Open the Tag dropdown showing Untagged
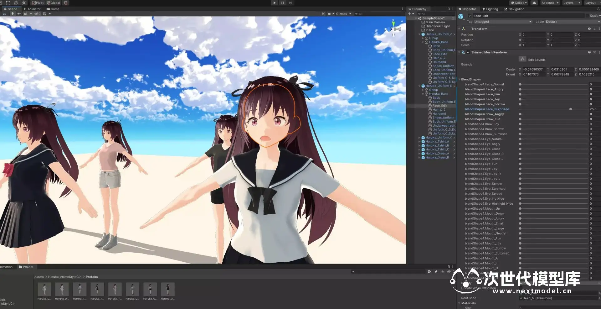 [x=503, y=22]
